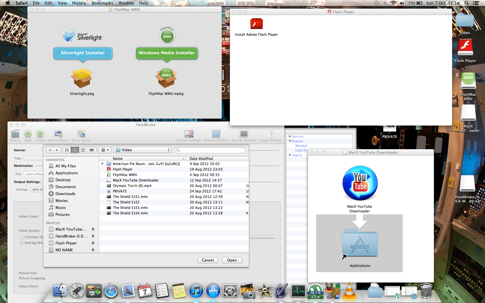The height and width of the screenshot is (303, 485).
Task: Select Average Bitrate radio button
Action: coord(22,243)
